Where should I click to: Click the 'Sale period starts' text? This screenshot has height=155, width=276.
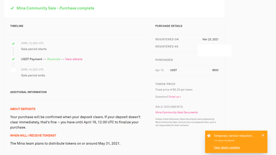point(34,49)
